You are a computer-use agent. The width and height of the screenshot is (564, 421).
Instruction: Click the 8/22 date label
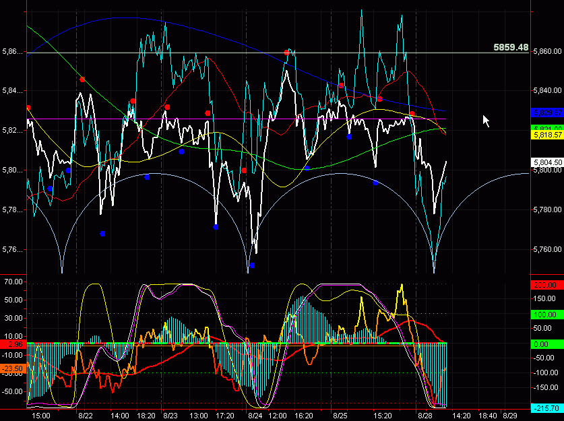[x=86, y=416]
